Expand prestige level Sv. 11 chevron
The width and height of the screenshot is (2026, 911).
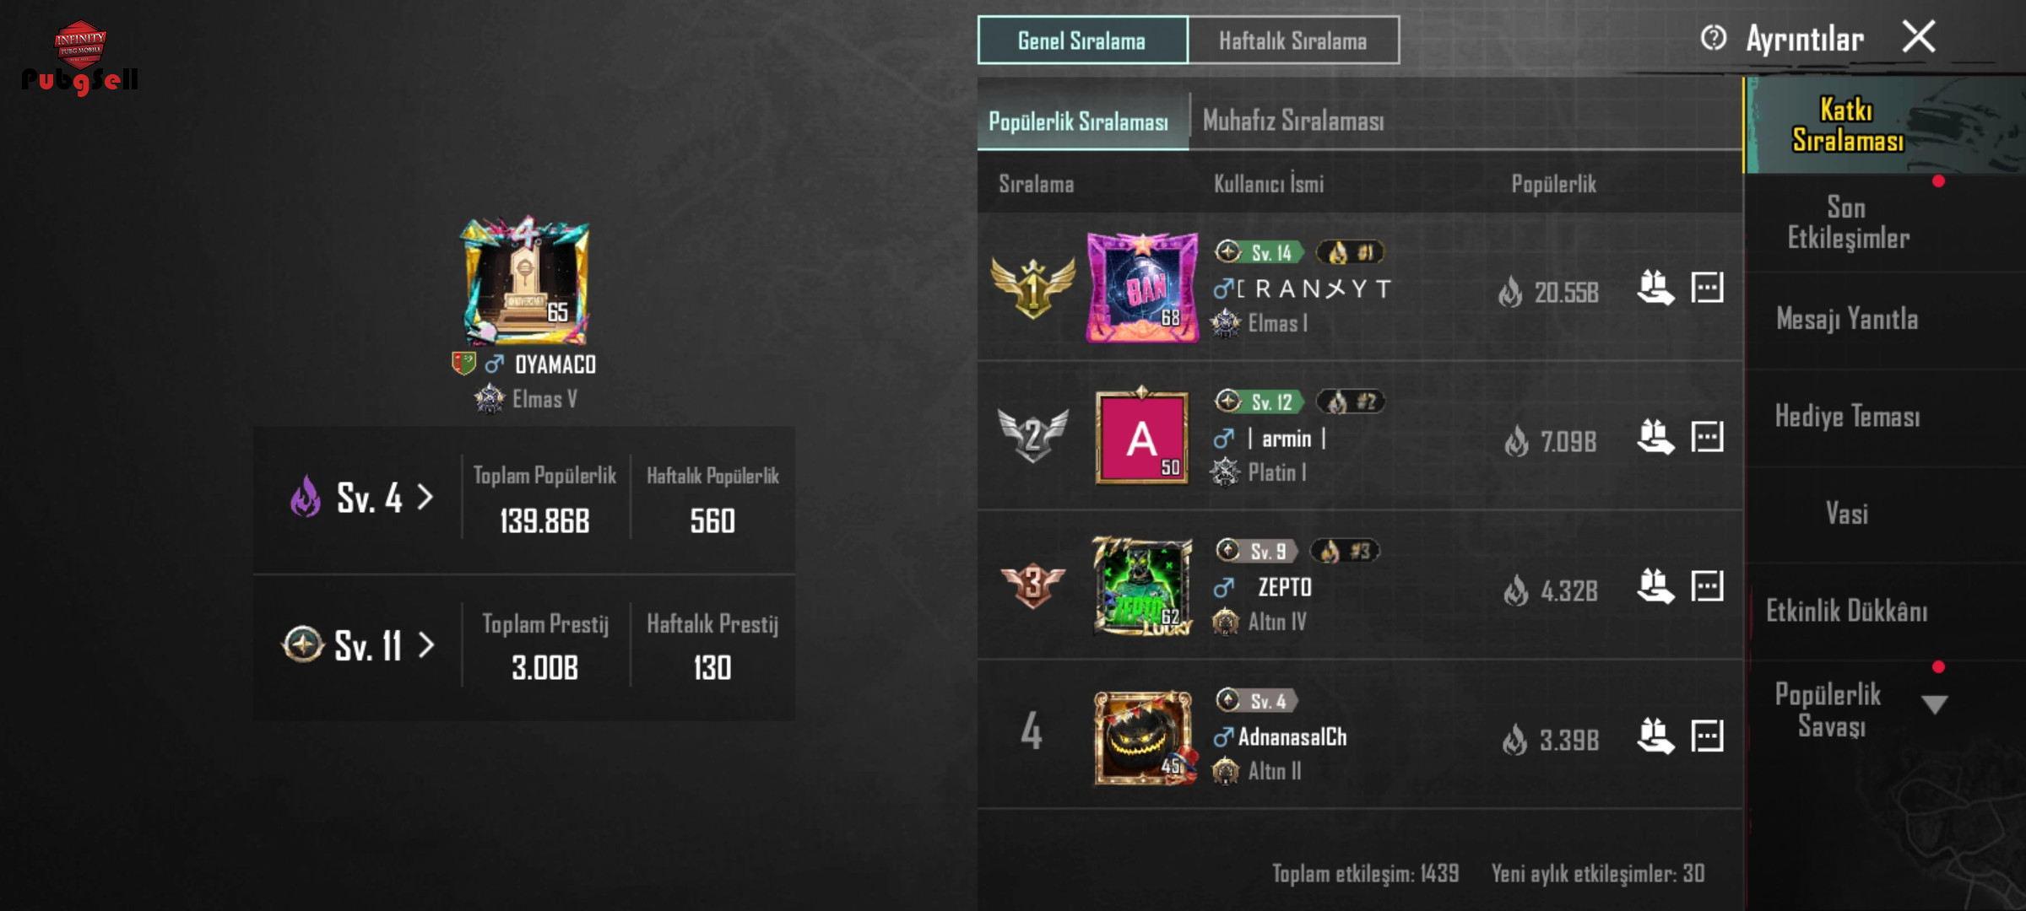pyautogui.click(x=426, y=646)
